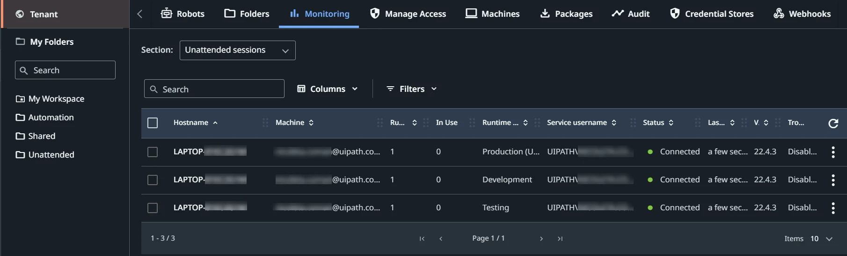Sort by Runtime column

click(505, 123)
